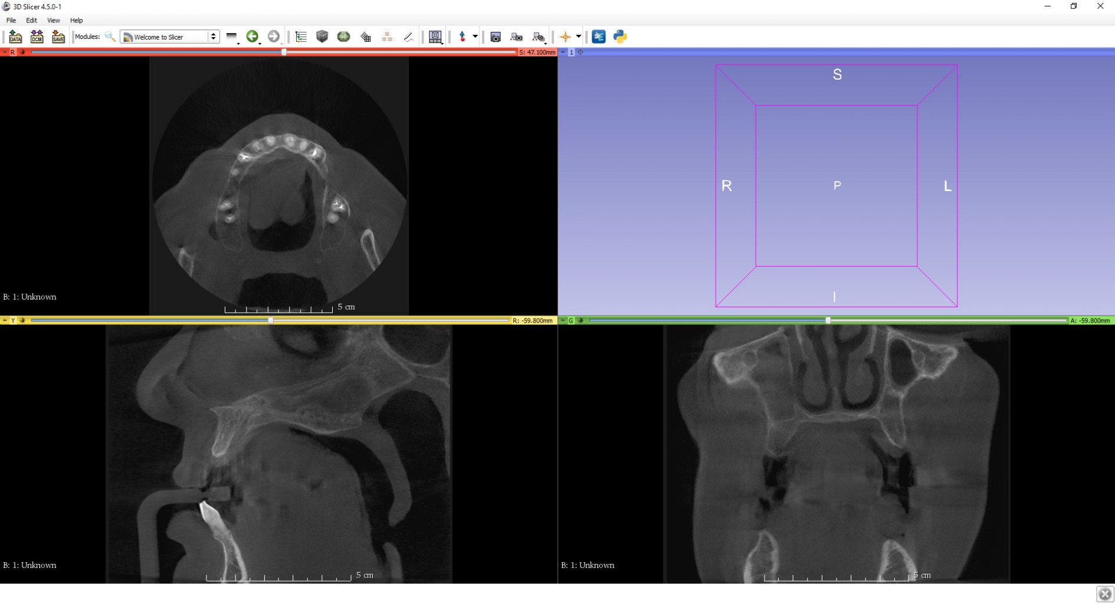The image size is (1115, 604).
Task: Toggle the crosshair tool
Action: coord(565,37)
